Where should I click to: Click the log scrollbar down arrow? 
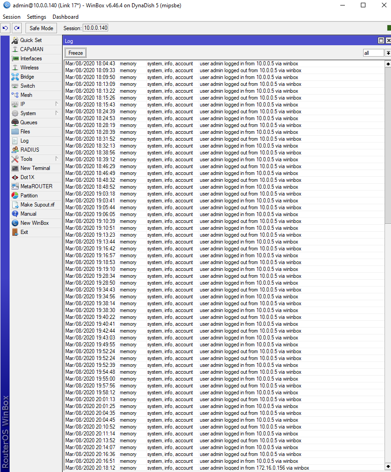388,467
